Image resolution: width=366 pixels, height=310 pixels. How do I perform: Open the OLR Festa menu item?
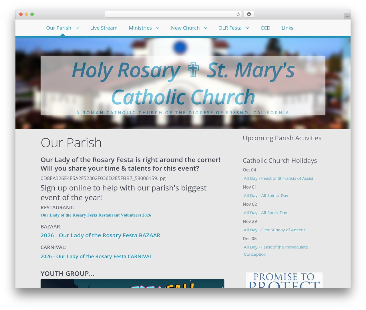[x=230, y=28]
